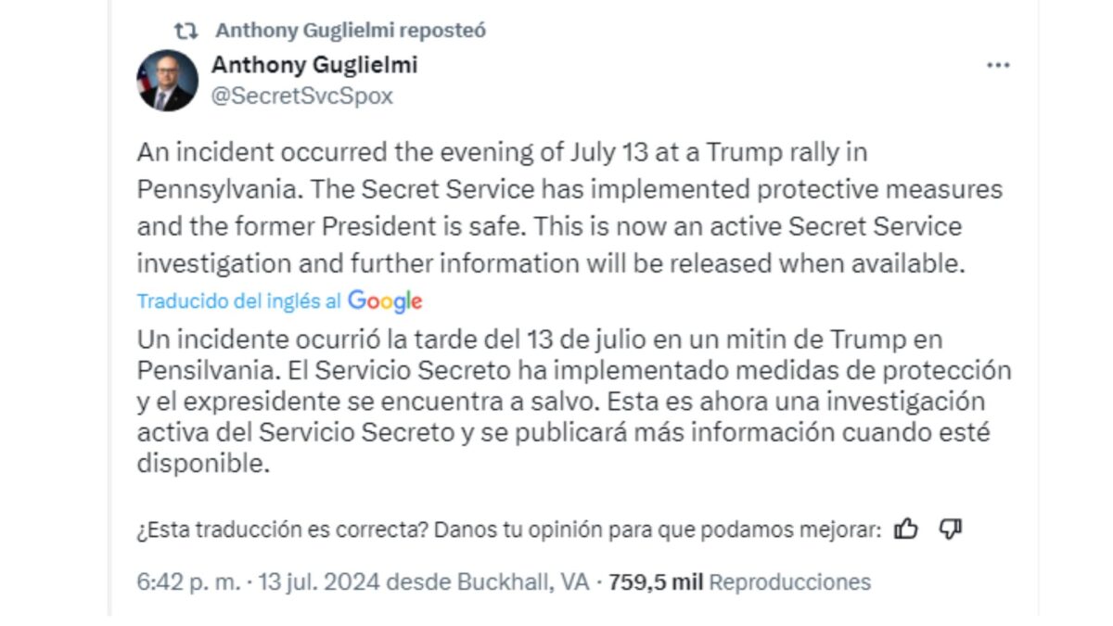The height and width of the screenshot is (626, 1113).
Task: Click the thumbs down feedback toggle
Action: coord(950,529)
